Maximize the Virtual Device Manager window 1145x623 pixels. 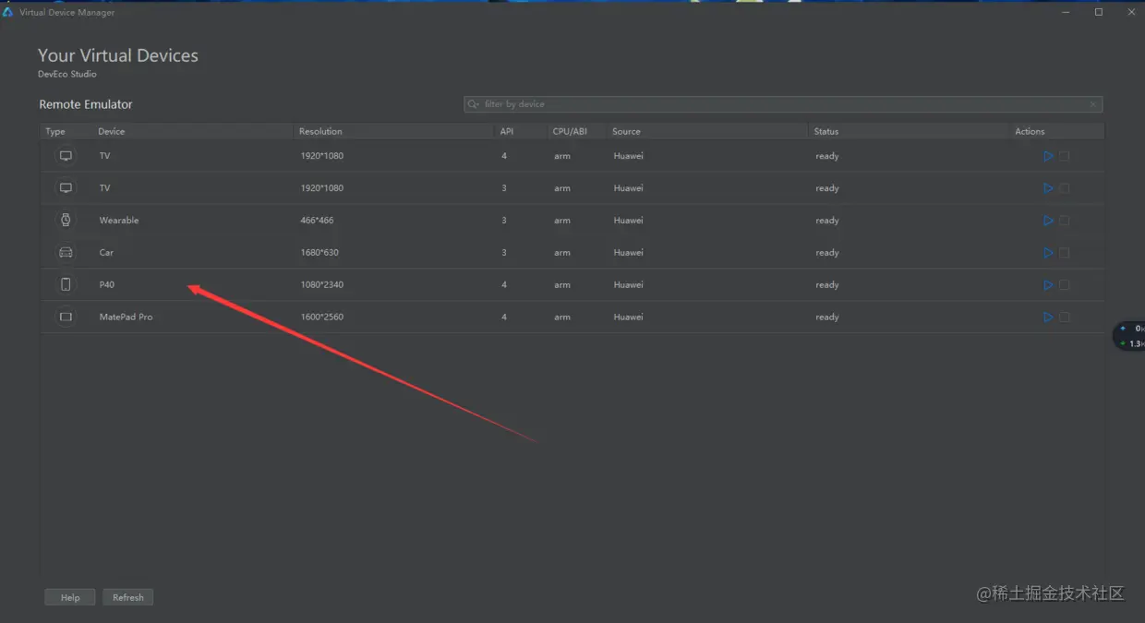(x=1099, y=12)
